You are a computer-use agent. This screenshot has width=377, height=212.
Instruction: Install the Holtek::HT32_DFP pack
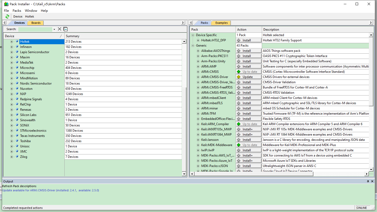pyautogui.click(x=249, y=40)
